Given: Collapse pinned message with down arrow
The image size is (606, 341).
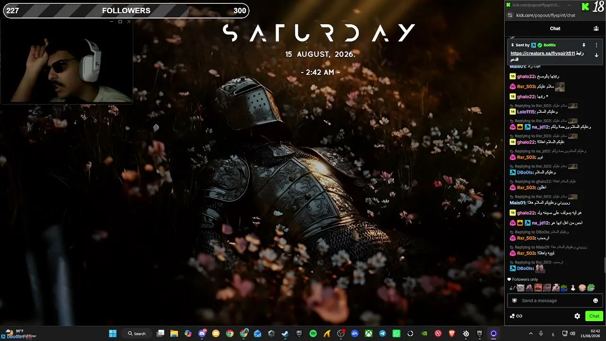Looking at the screenshot, I should coord(596,55).
